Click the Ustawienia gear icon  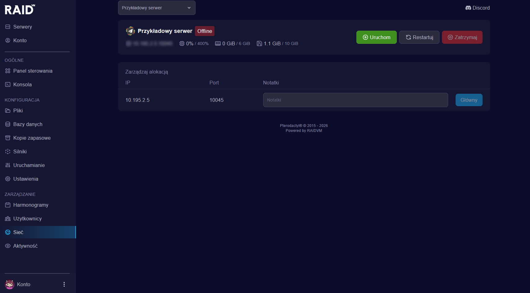pyautogui.click(x=8, y=179)
